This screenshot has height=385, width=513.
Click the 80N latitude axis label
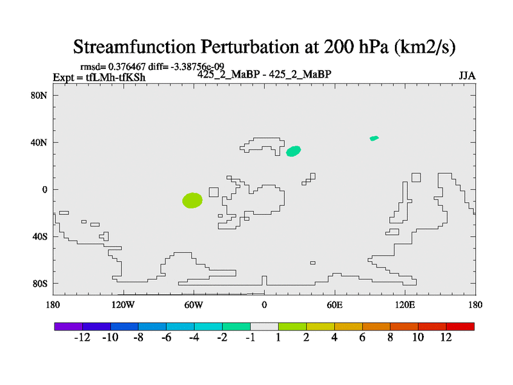(40, 95)
